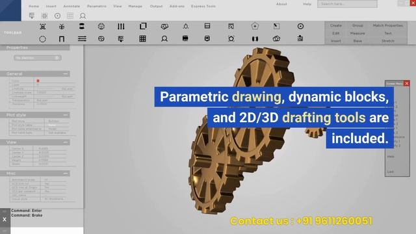Click the Text button
The width and height of the screenshot is (416, 234).
388,33
